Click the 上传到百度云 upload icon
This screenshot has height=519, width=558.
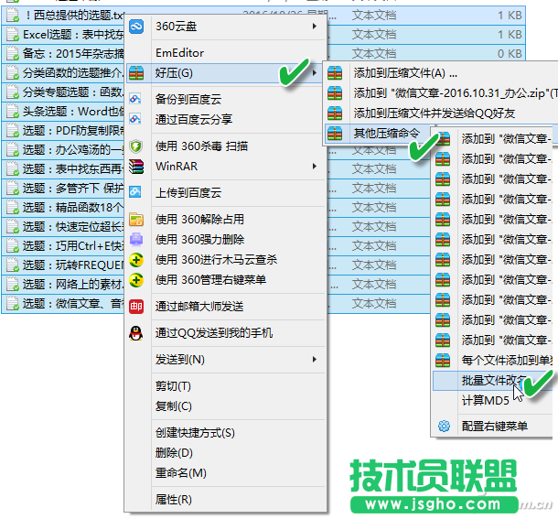pyautogui.click(x=136, y=193)
